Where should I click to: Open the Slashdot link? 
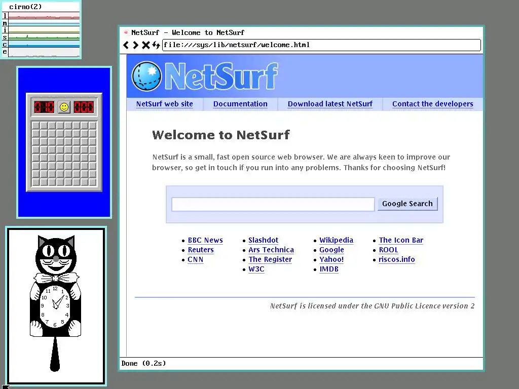click(263, 240)
